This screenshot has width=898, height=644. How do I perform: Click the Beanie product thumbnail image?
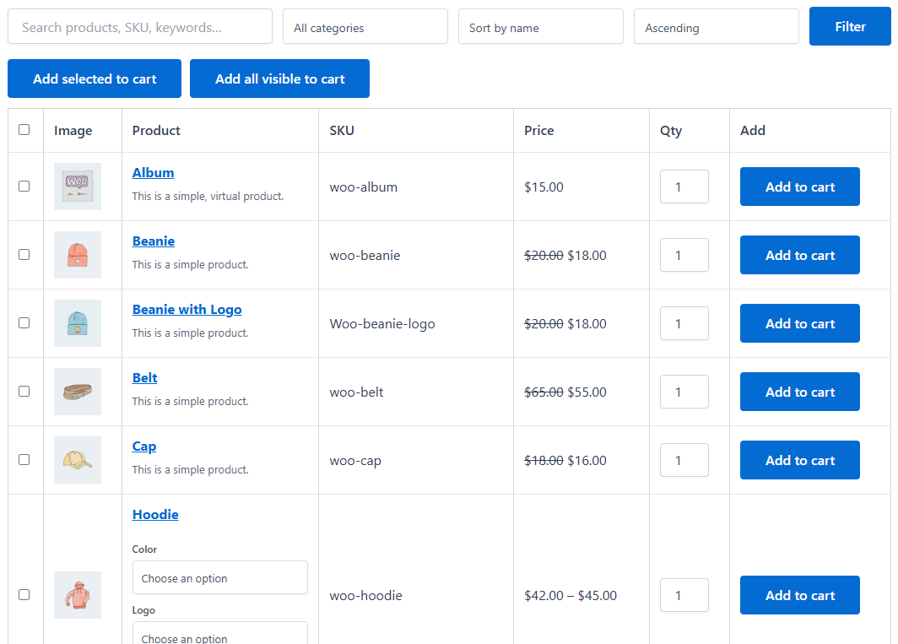point(77,255)
